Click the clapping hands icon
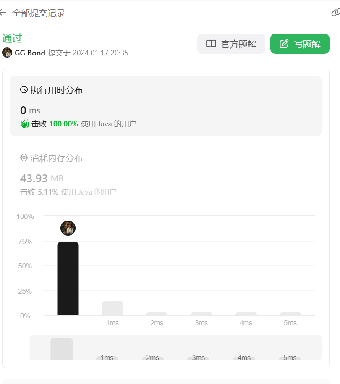The height and width of the screenshot is (384, 340). (x=25, y=124)
